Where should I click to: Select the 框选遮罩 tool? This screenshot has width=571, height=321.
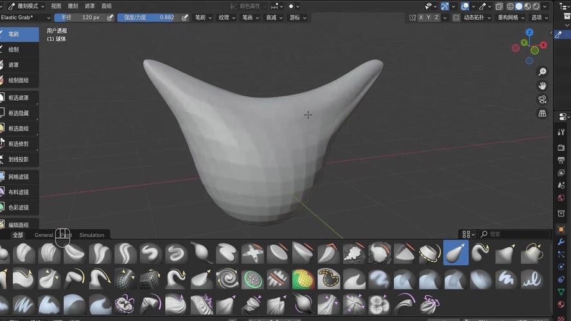19,98
